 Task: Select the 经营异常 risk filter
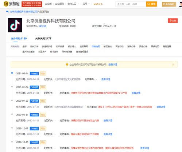pyautogui.click(x=84, y=46)
